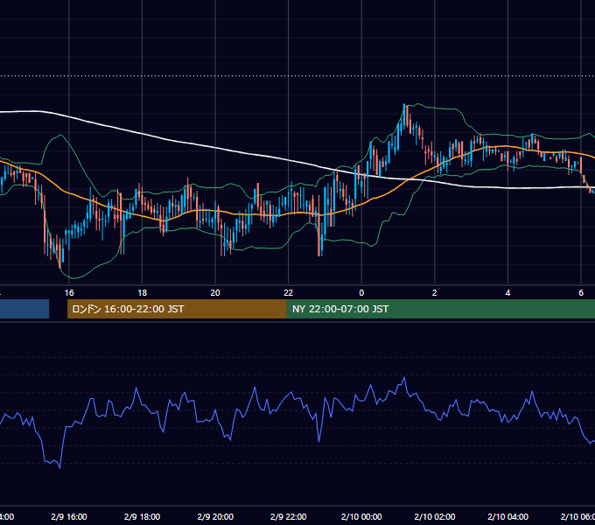Click the '16' hour label on price chart axis
Image resolution: width=595 pixels, height=525 pixels.
coord(69,293)
